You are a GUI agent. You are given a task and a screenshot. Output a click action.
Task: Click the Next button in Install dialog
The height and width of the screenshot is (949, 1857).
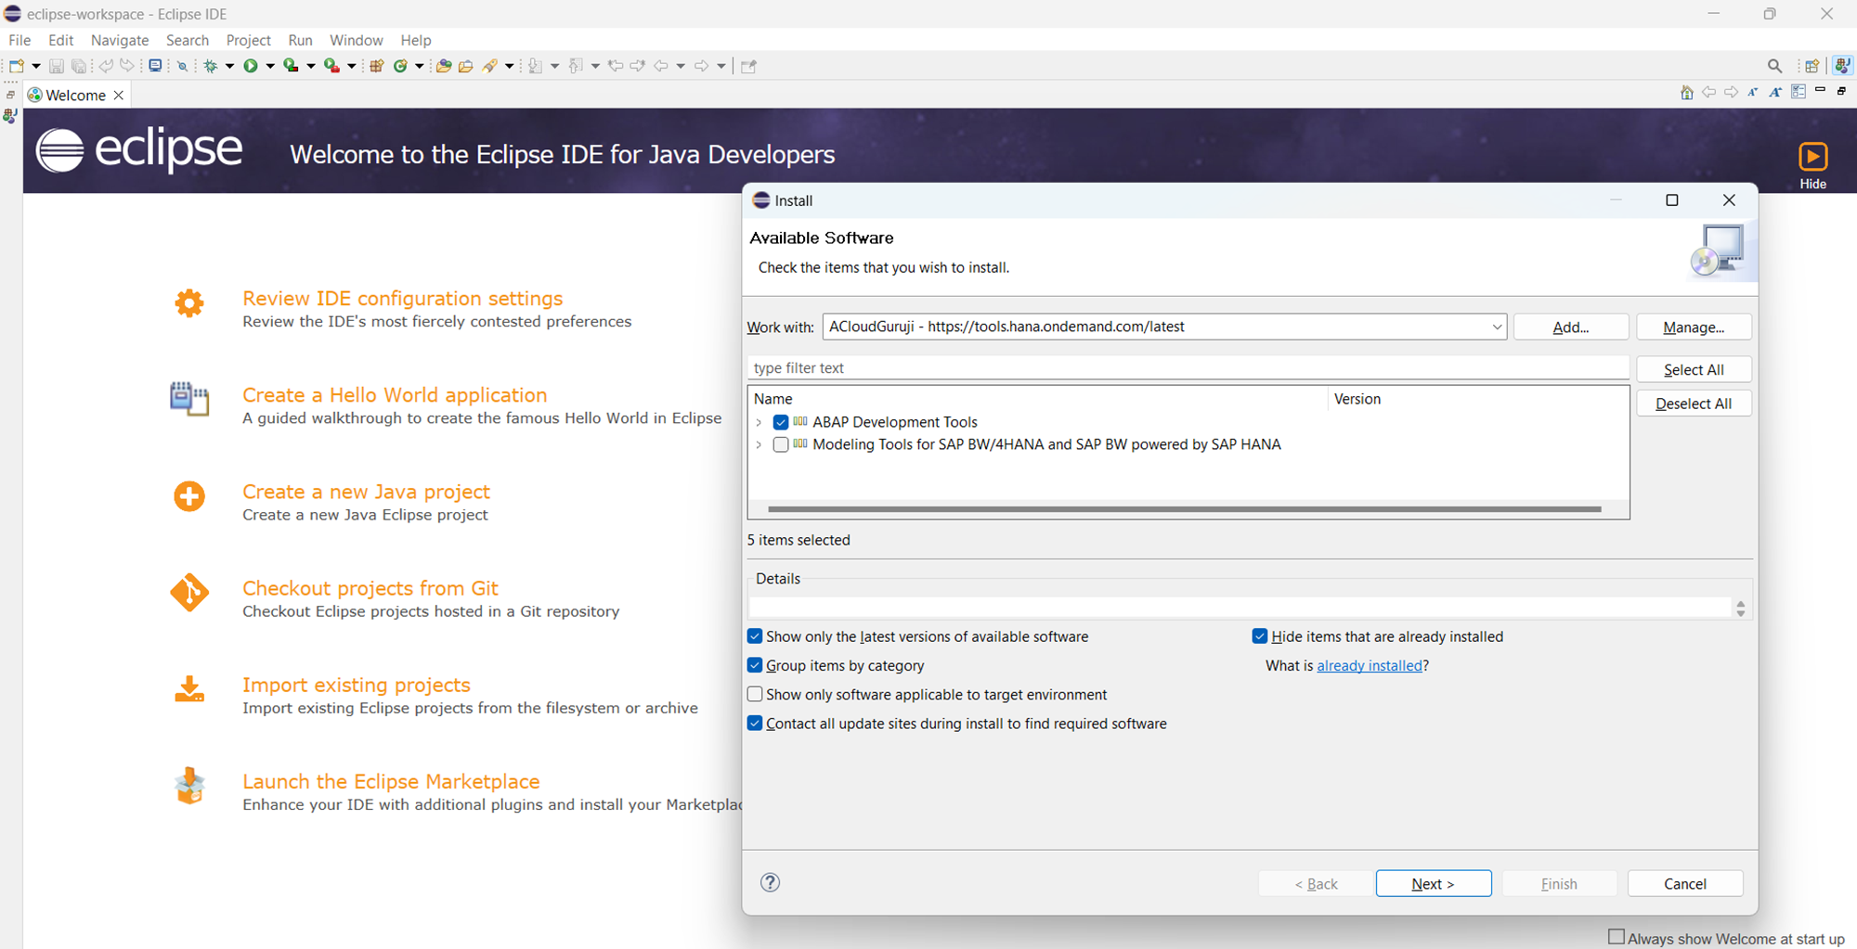click(x=1433, y=884)
